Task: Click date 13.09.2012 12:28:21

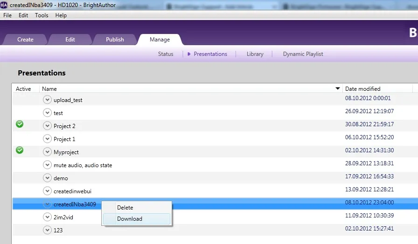Action: pos(369,189)
